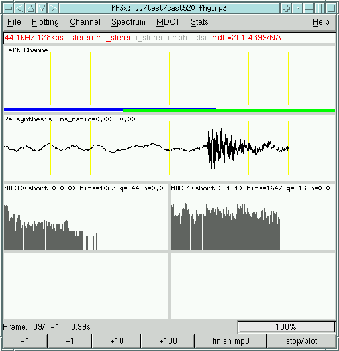Click the ms_ratio=0.00 value
This screenshot has height=351, width=339.
[85, 119]
